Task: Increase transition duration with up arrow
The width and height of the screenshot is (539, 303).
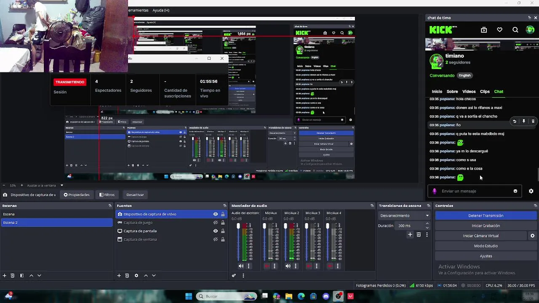Action: pos(427,224)
